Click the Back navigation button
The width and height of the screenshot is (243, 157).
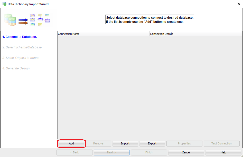(x=74, y=152)
